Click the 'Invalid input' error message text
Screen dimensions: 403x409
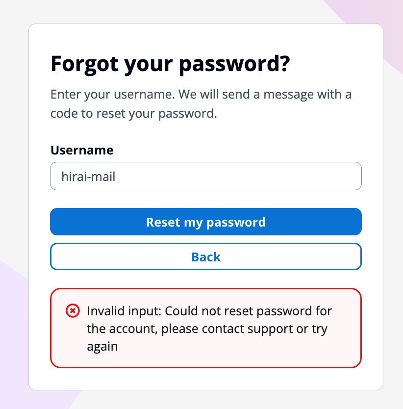click(x=209, y=329)
